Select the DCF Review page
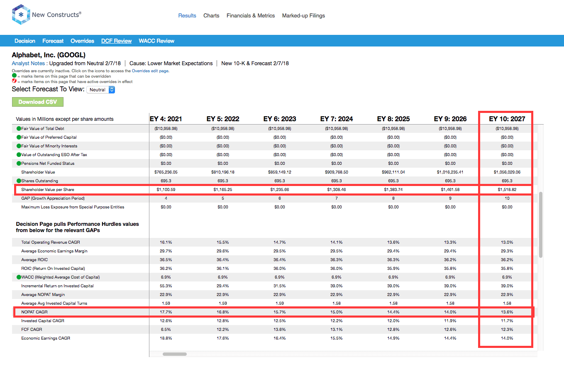Viewport: 564px width, 367px height. (x=116, y=41)
